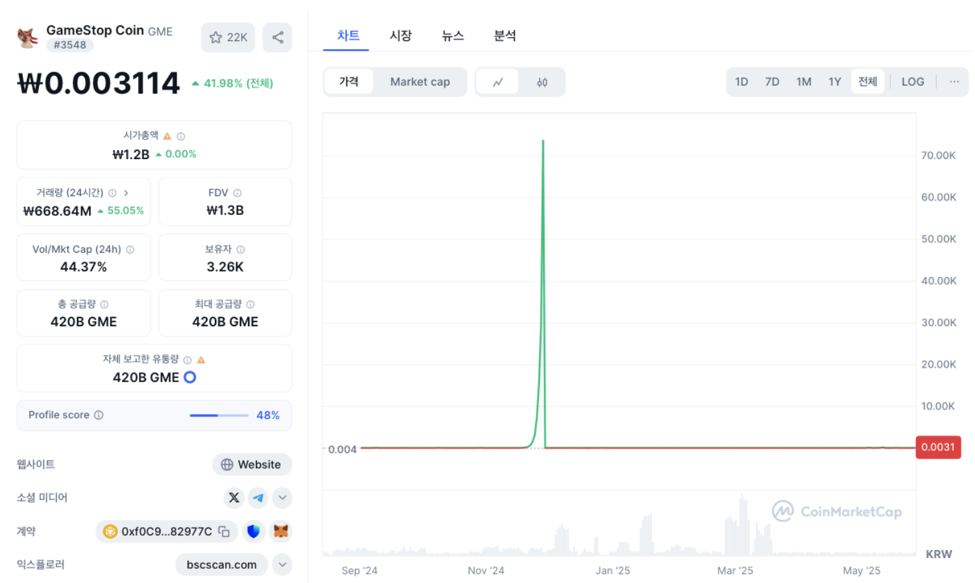
Task: Click the 3.26K holders value
Action: tap(225, 267)
